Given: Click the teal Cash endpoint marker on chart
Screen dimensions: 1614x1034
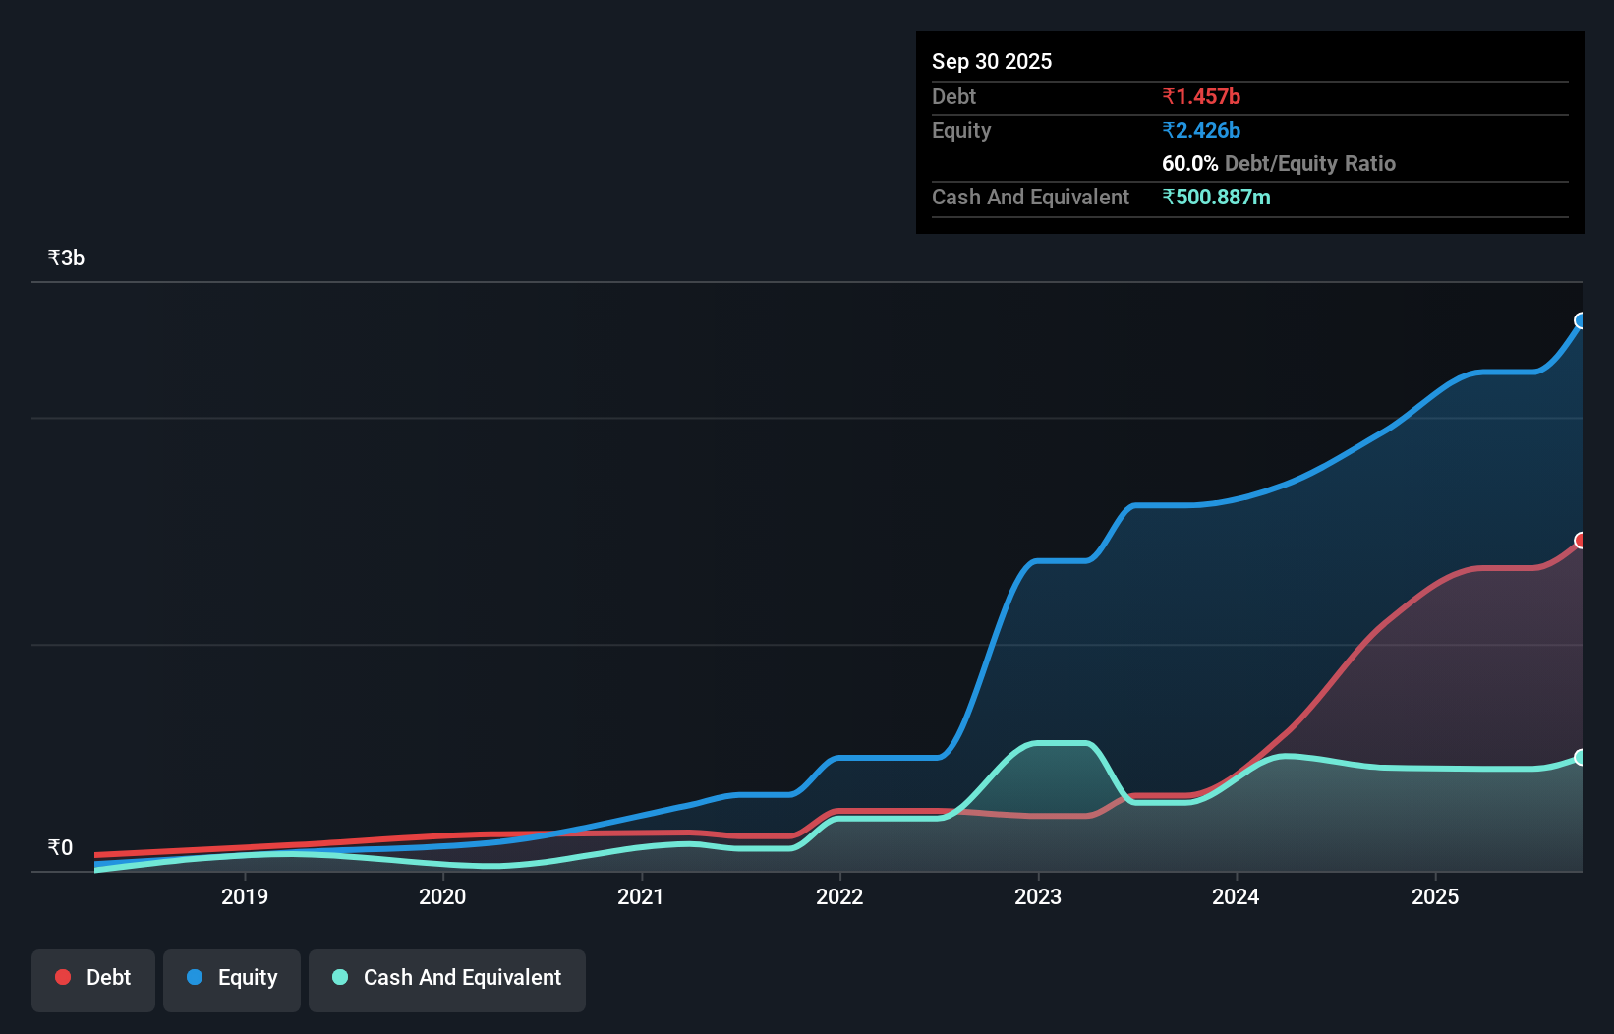Looking at the screenshot, I should click(x=1580, y=757).
